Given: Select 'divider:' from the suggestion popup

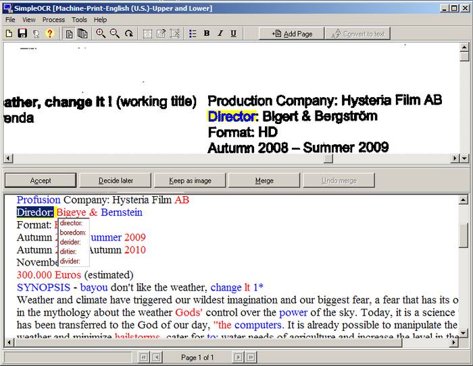Looking at the screenshot, I should pyautogui.click(x=70, y=261).
